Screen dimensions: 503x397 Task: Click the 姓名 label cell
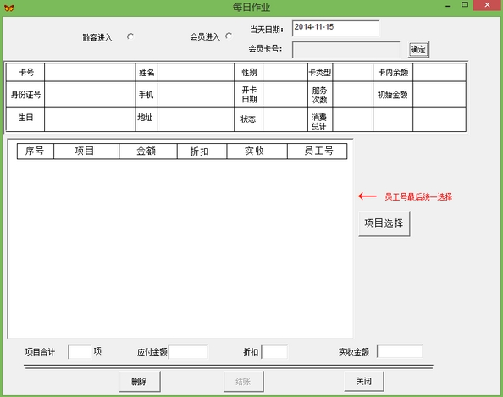146,72
